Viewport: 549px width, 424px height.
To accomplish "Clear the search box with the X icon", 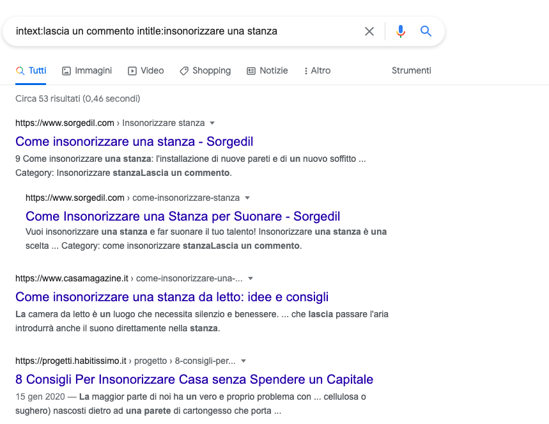I will click(369, 31).
